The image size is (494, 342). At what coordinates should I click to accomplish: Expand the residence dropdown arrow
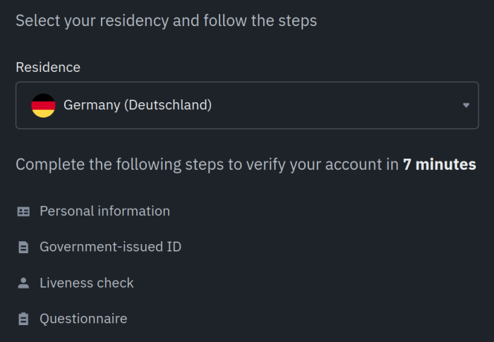coord(466,106)
